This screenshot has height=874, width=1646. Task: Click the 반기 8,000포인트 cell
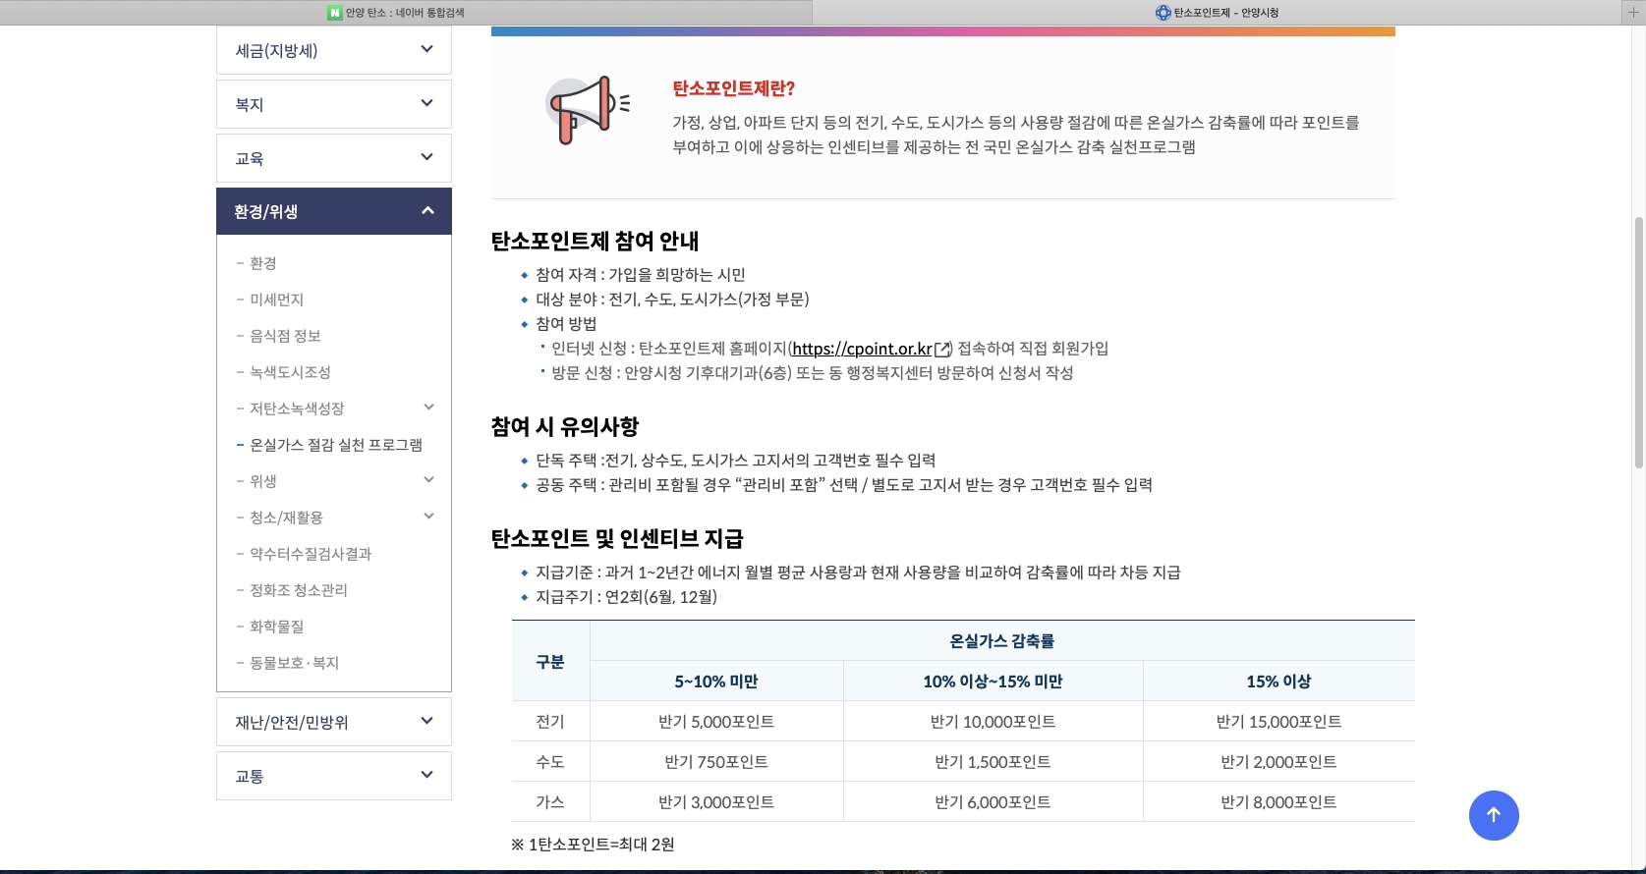point(1278,801)
